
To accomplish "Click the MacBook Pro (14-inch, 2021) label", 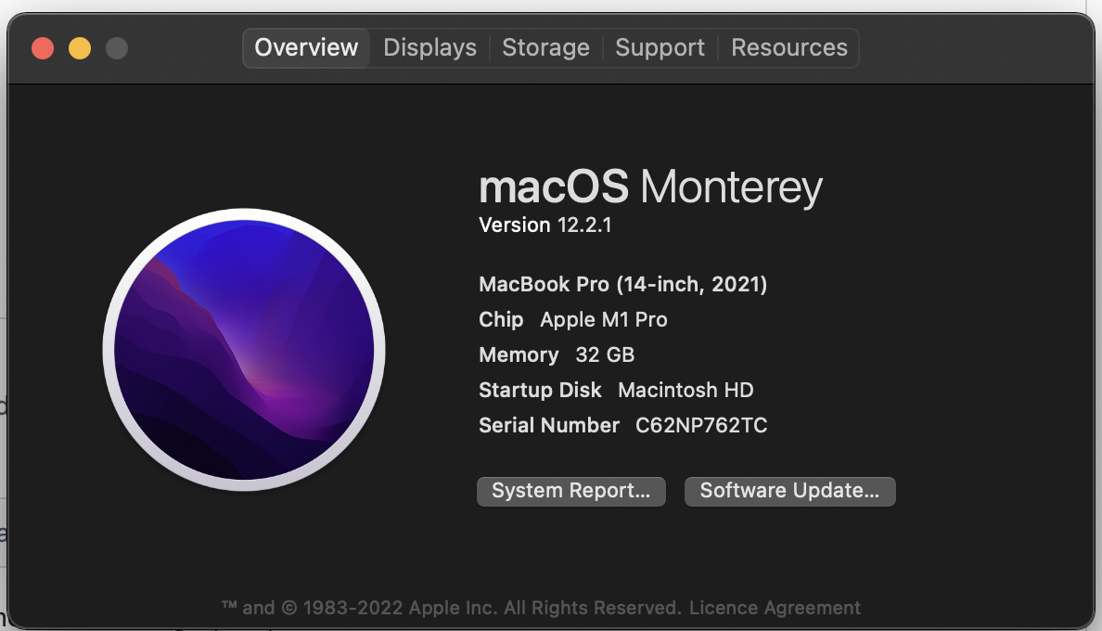I will coord(622,284).
